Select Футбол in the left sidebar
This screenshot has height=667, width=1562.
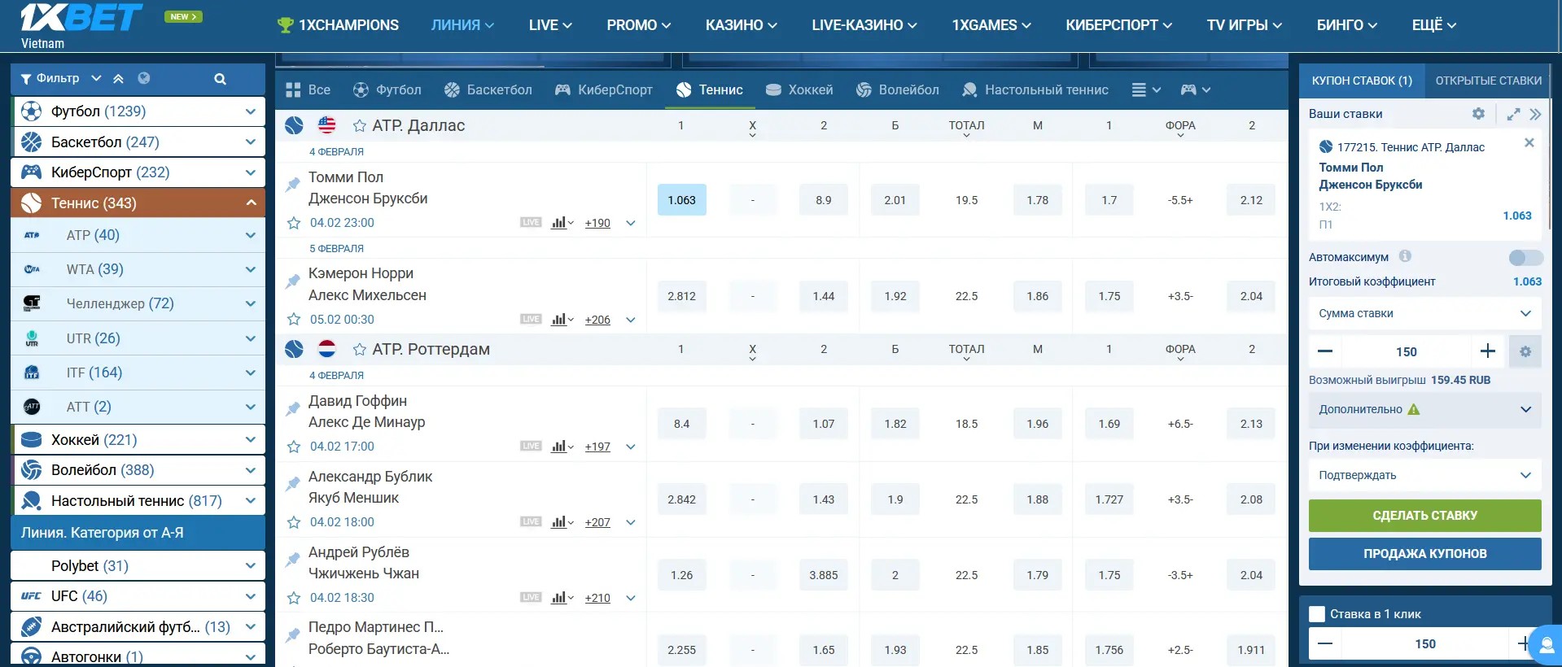[x=138, y=111]
